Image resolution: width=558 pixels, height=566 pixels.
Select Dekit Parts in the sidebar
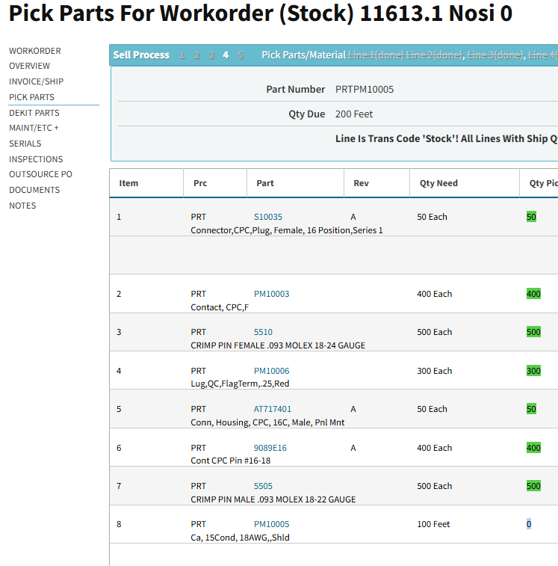34,113
